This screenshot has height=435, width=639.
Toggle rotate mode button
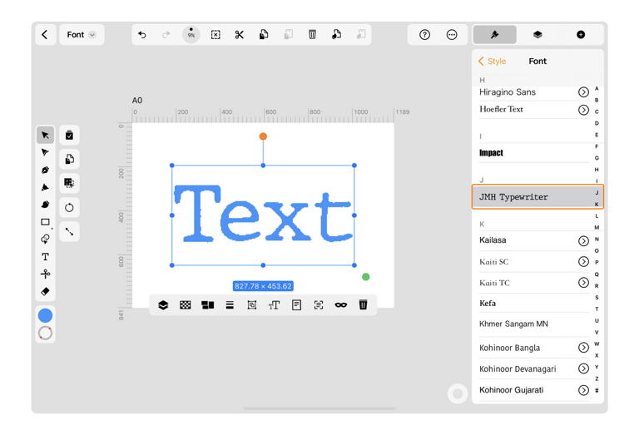69,207
